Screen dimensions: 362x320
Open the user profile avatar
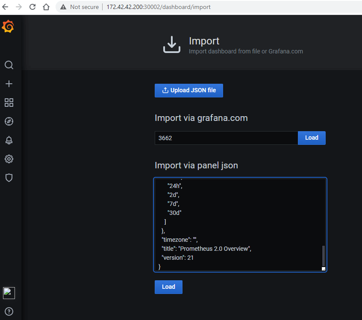click(9, 293)
